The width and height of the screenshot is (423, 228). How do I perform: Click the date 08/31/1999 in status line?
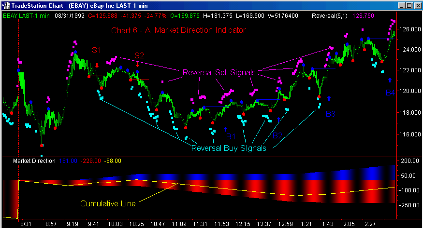click(x=70, y=16)
